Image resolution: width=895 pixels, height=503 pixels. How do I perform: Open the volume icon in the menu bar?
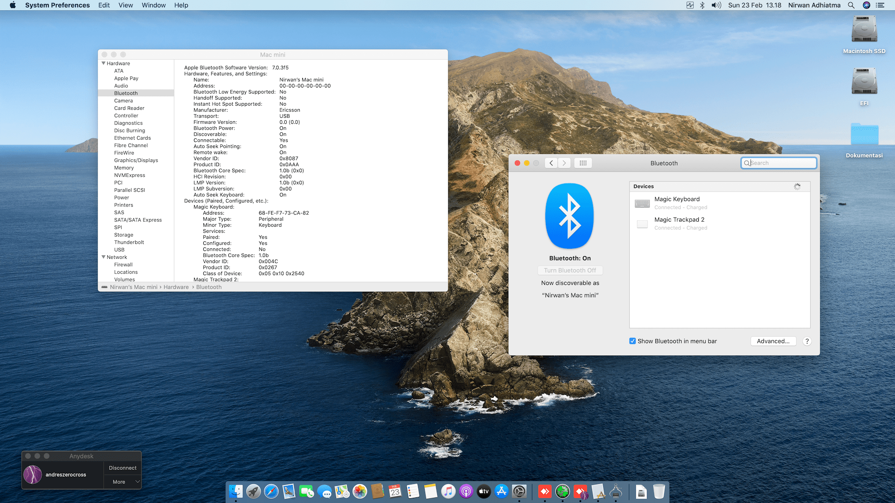point(716,5)
